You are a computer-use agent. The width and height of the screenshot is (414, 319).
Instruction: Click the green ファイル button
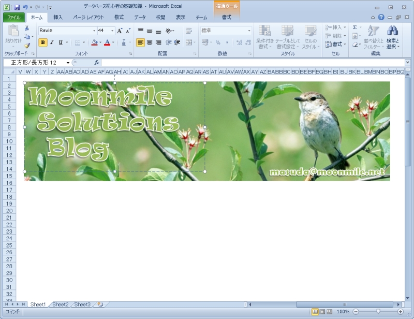(x=13, y=17)
